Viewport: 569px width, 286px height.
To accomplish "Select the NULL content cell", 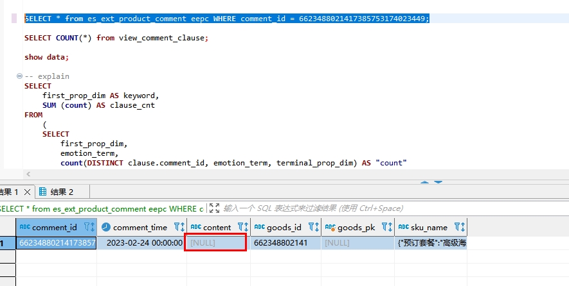I will point(219,243).
